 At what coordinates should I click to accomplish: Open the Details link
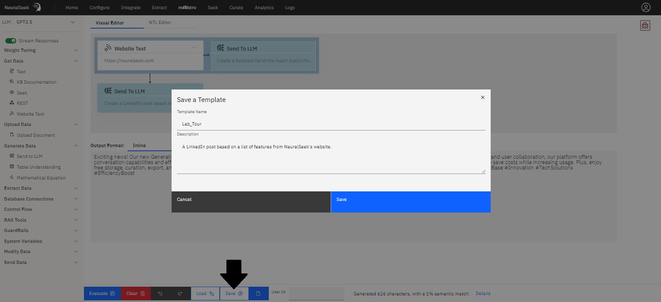(483, 293)
